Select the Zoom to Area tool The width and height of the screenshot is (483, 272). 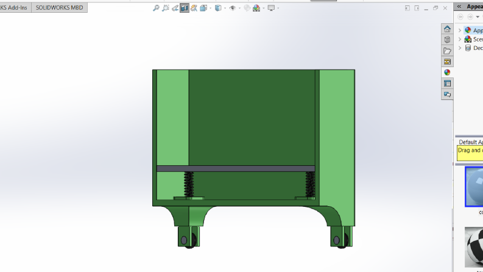click(166, 8)
